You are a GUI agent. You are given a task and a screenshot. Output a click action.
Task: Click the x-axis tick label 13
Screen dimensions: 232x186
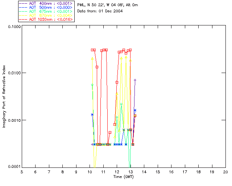tap(130, 172)
